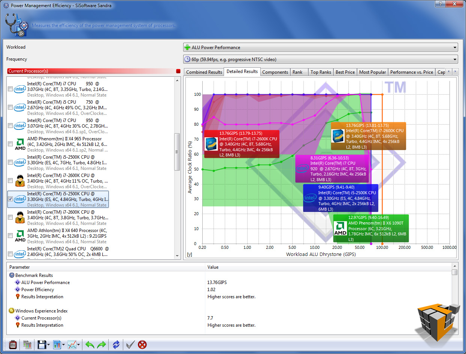Click the [y] axis toggle label on chart
Viewport: 466px width, 354px height.
(x=190, y=254)
